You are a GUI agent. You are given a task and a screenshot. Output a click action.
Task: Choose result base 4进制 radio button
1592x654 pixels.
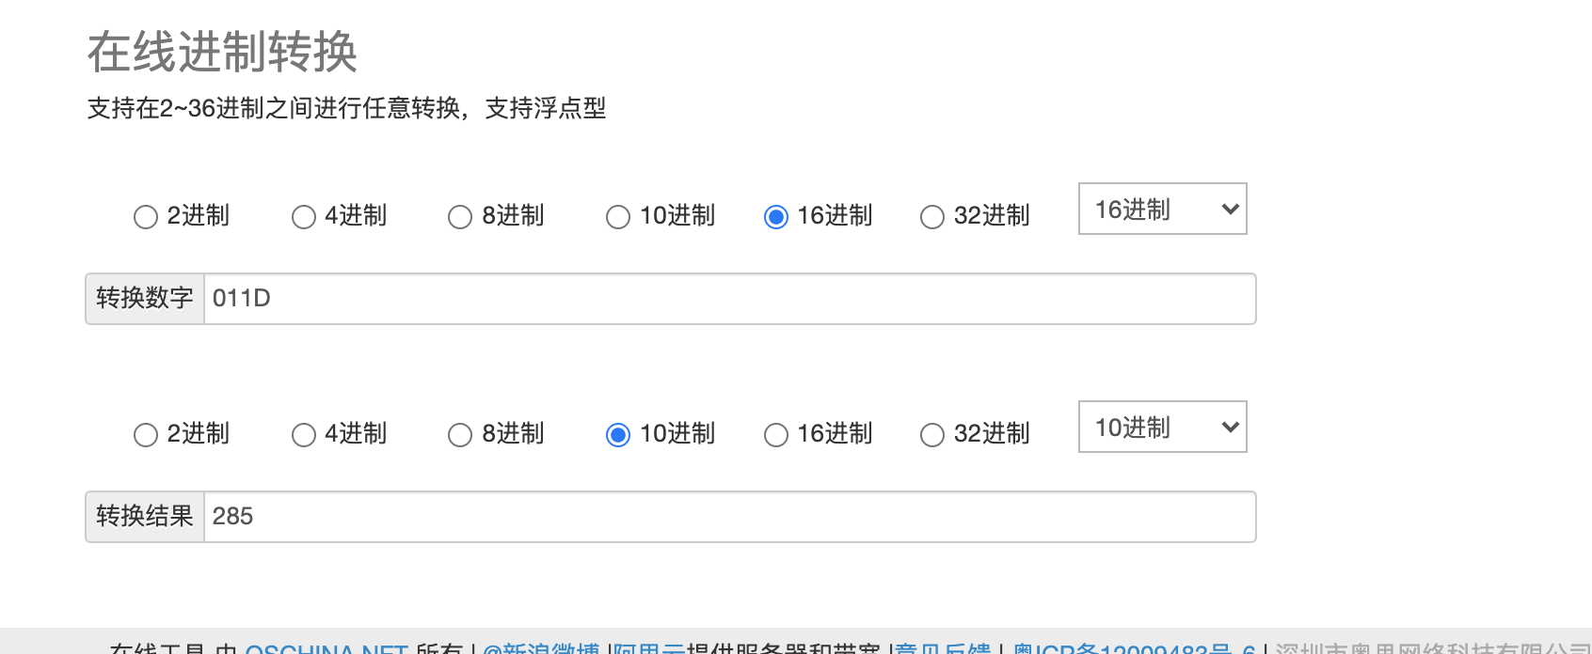(304, 435)
